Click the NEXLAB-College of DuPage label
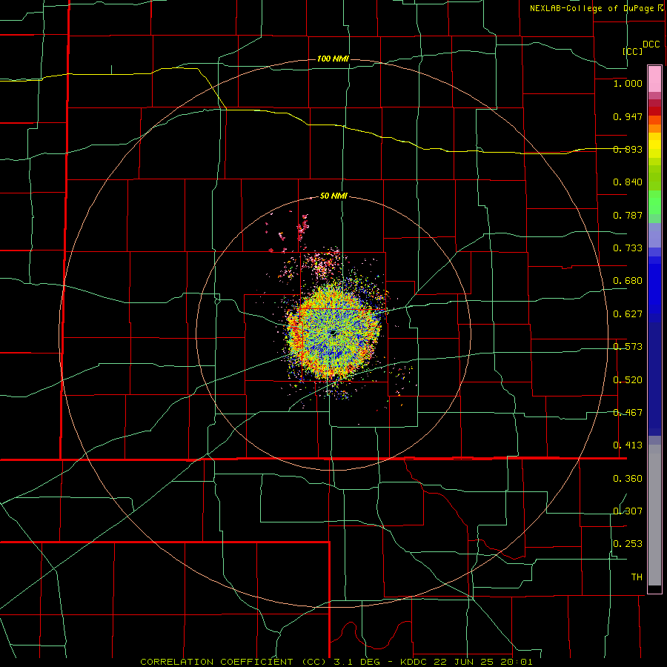Viewport: 667px width, 667px height. (593, 8)
